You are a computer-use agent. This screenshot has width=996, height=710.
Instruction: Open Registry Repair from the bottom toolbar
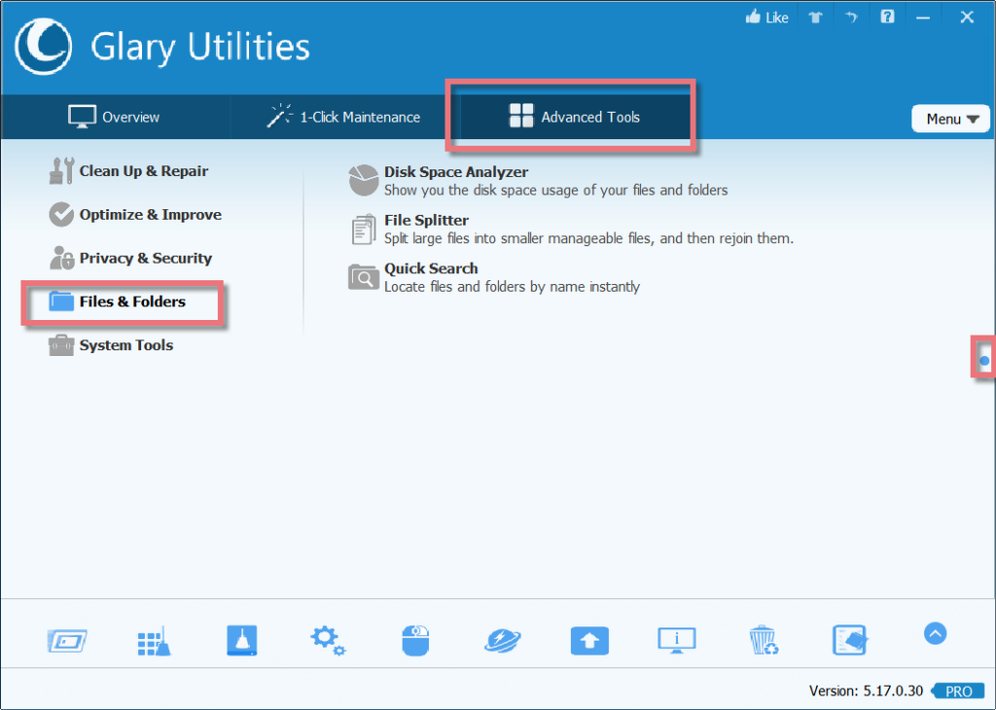(x=66, y=640)
